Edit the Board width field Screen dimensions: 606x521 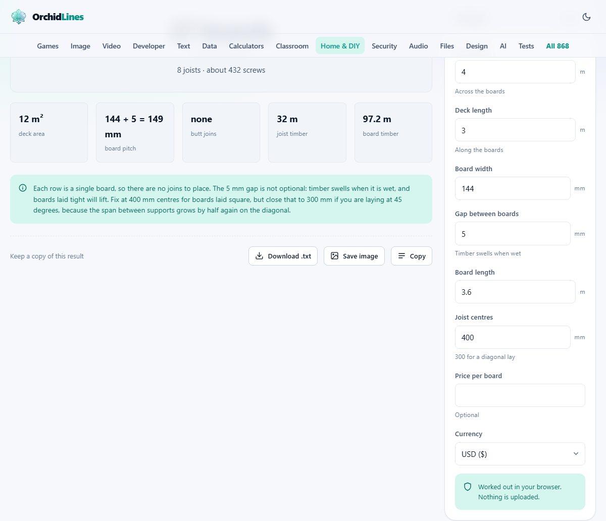[513, 188]
